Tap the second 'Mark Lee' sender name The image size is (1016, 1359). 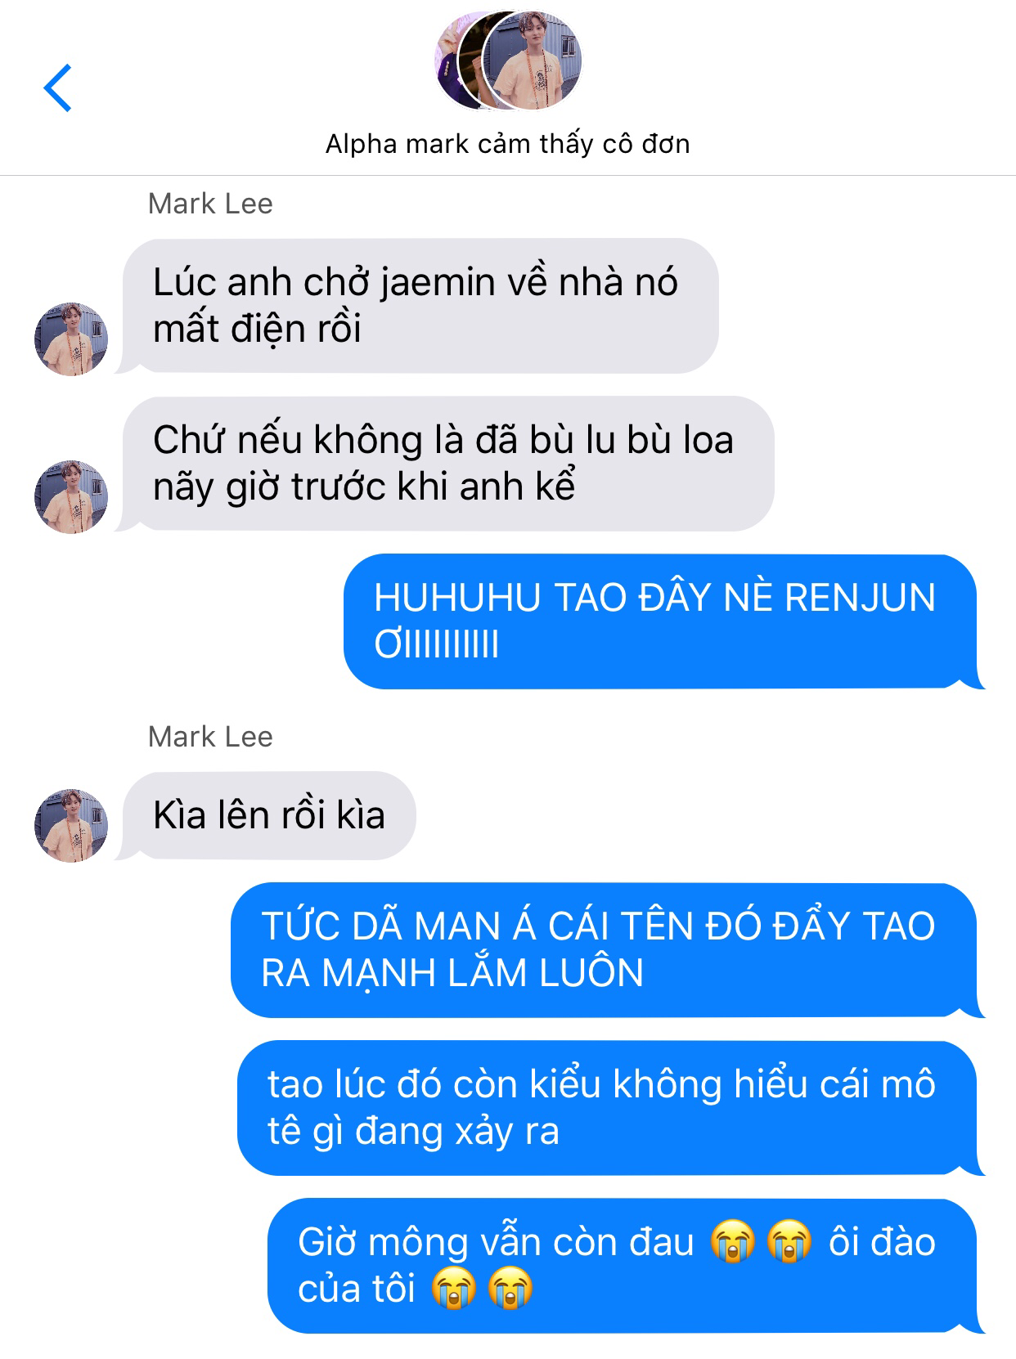click(210, 737)
